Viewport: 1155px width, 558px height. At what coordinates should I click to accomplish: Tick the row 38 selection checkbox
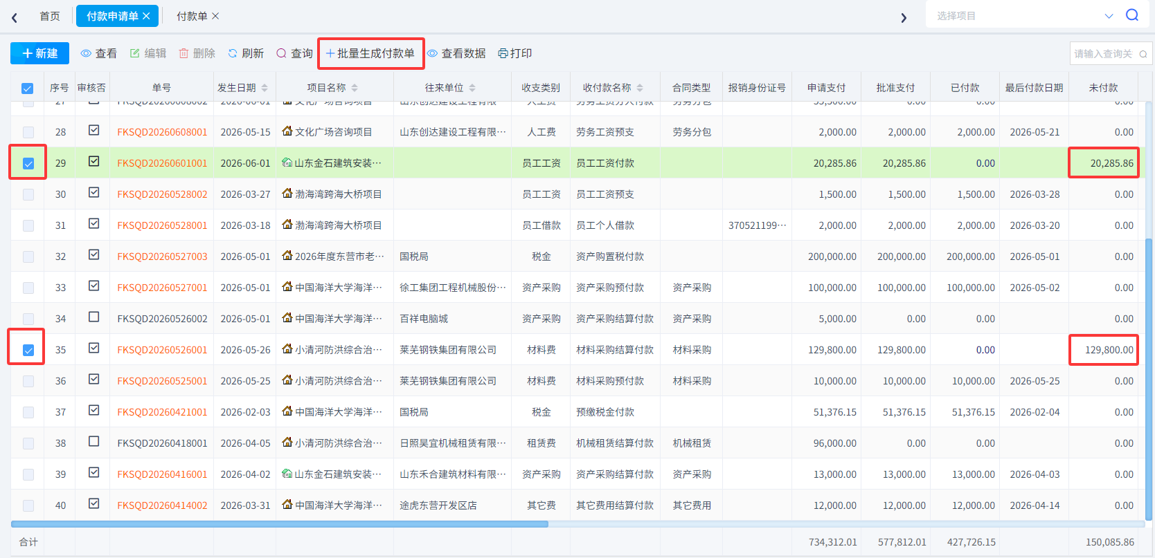tap(28, 443)
